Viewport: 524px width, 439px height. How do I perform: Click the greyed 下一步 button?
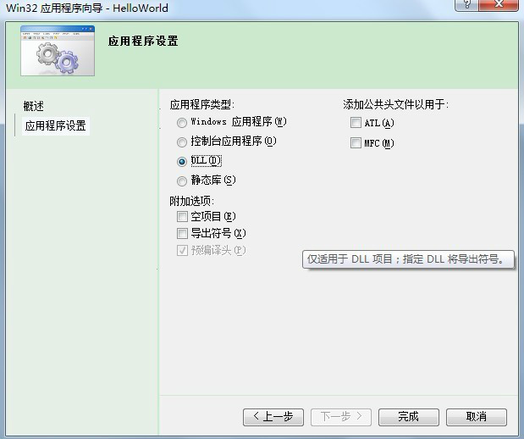341,417
